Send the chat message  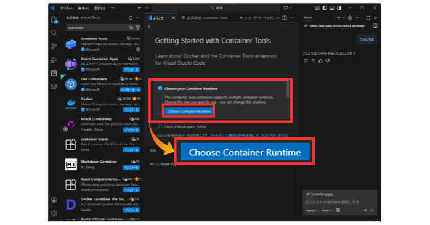(372, 210)
